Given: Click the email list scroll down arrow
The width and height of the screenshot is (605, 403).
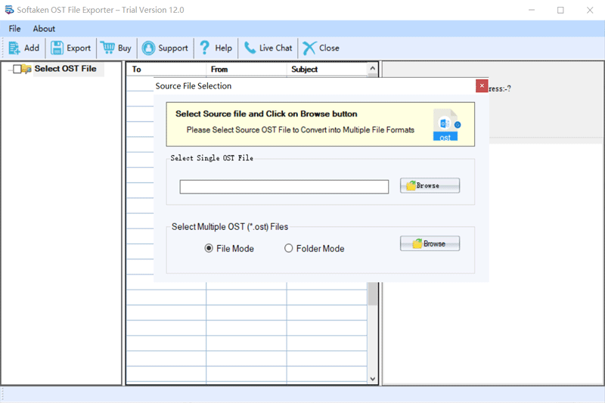Looking at the screenshot, I should (x=372, y=379).
